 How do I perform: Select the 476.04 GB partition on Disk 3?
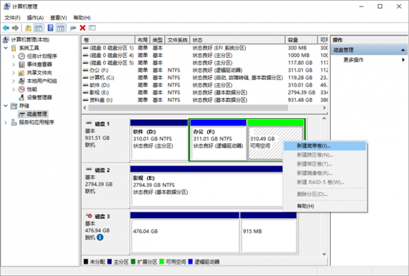pyautogui.click(x=185, y=232)
